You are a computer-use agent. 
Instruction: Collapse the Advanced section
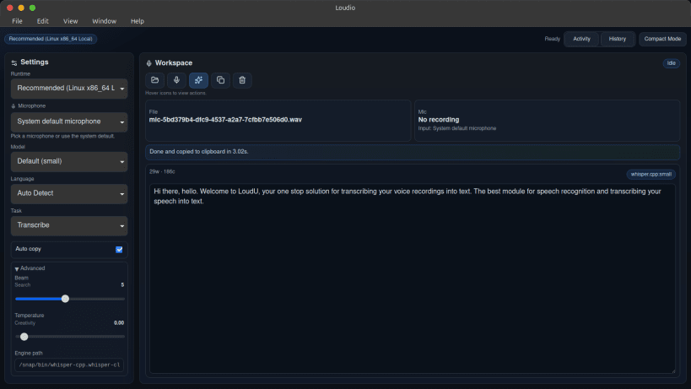click(x=30, y=268)
